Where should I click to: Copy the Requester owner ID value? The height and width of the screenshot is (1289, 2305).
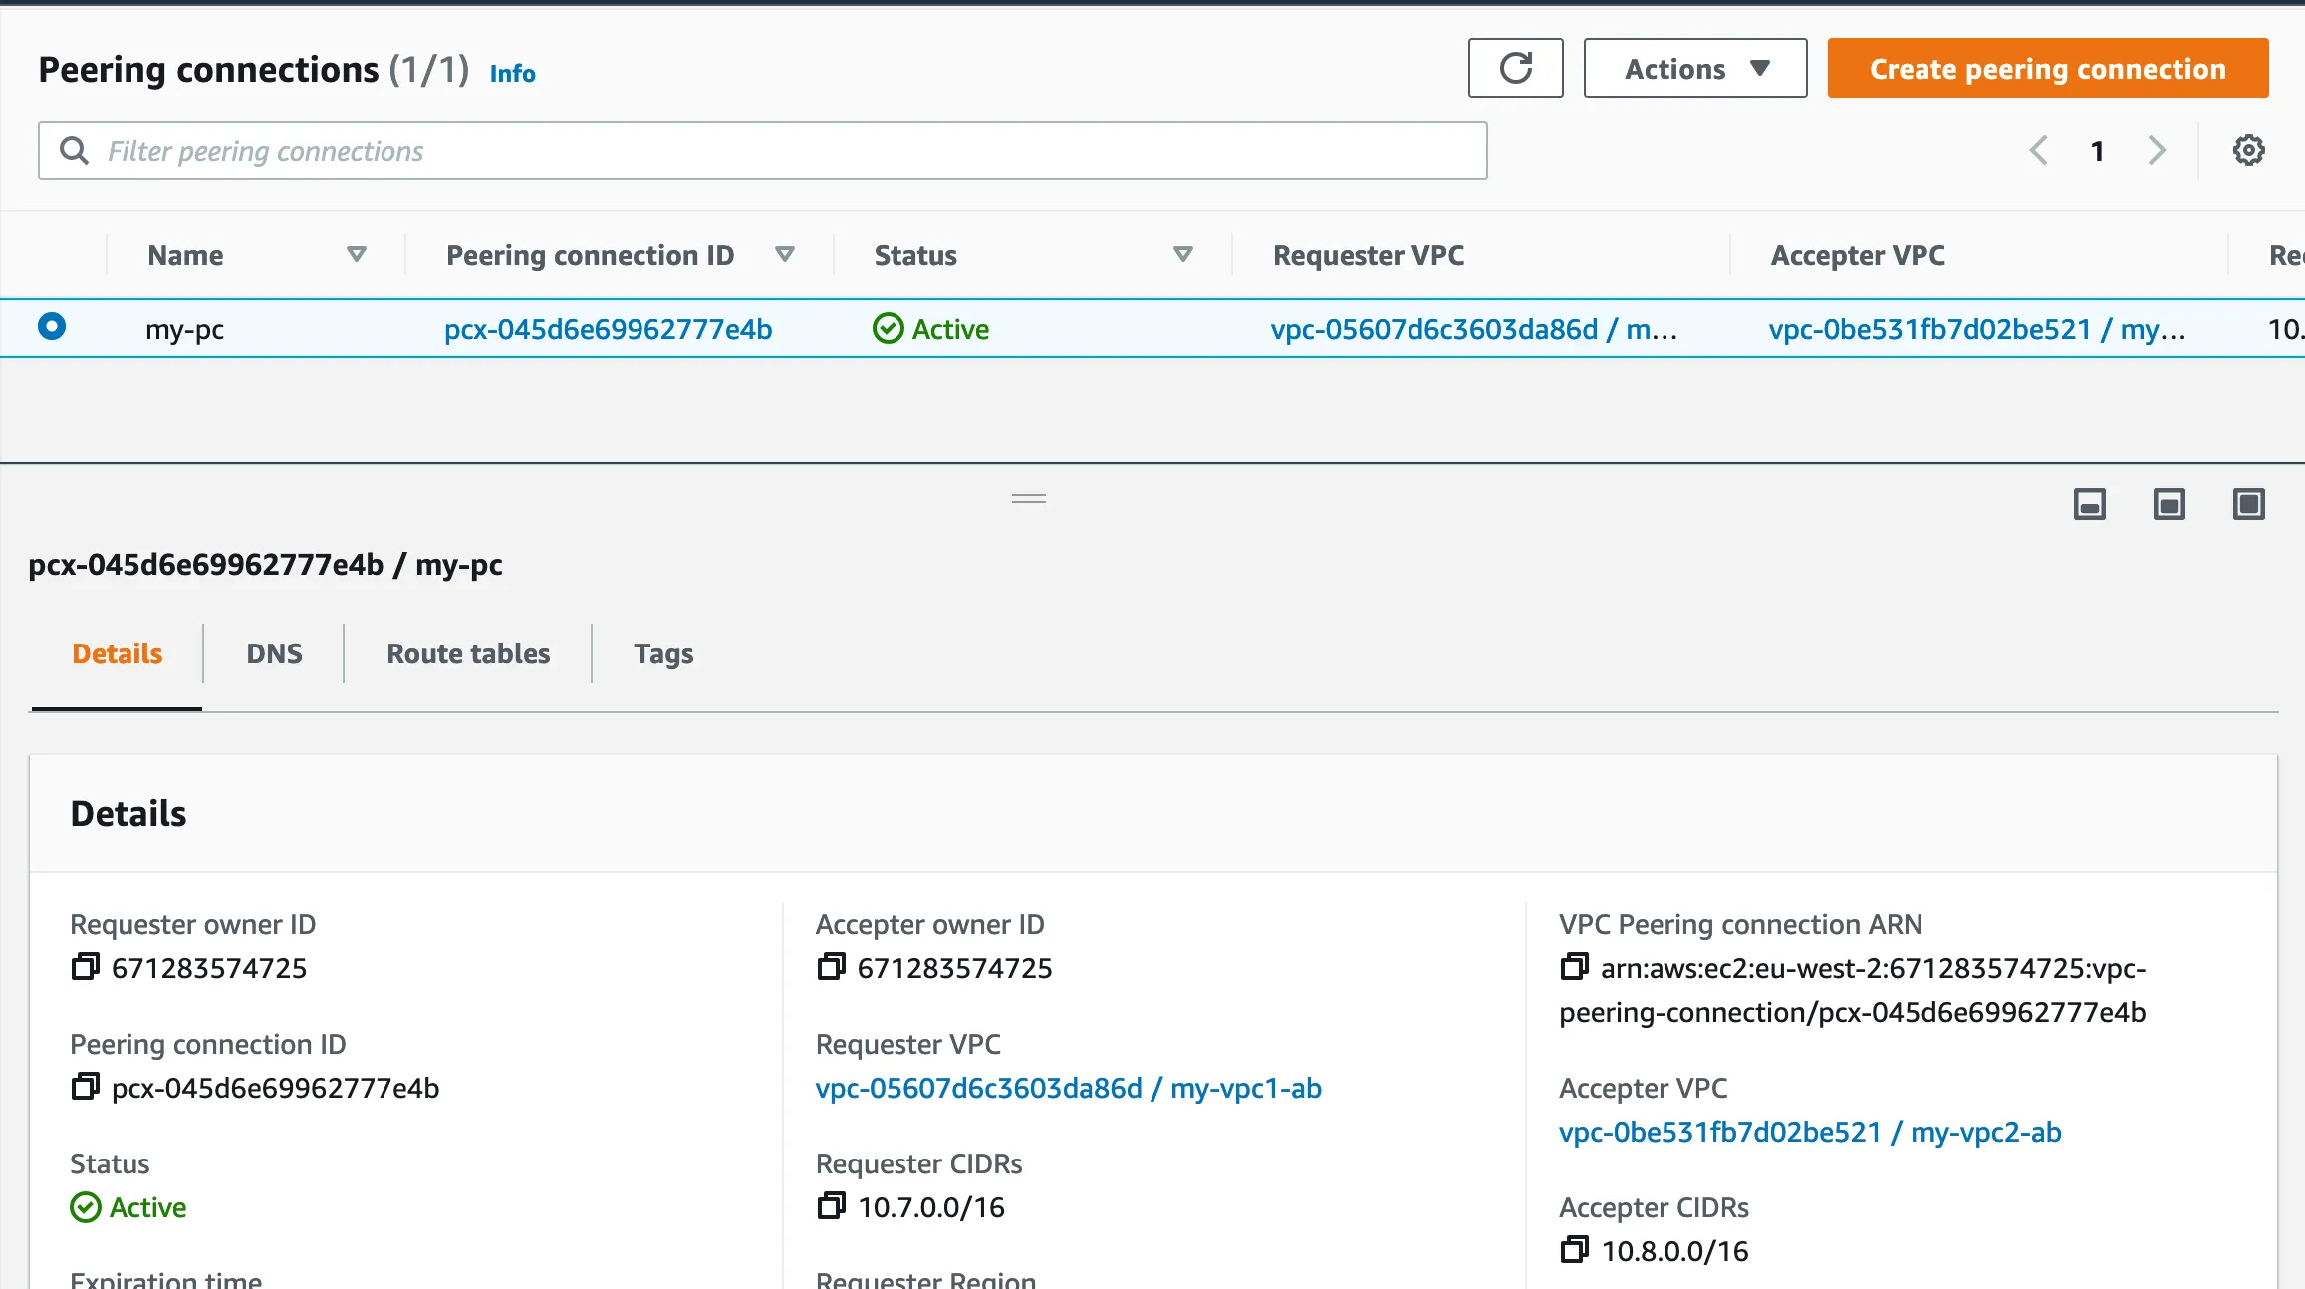[x=86, y=967]
